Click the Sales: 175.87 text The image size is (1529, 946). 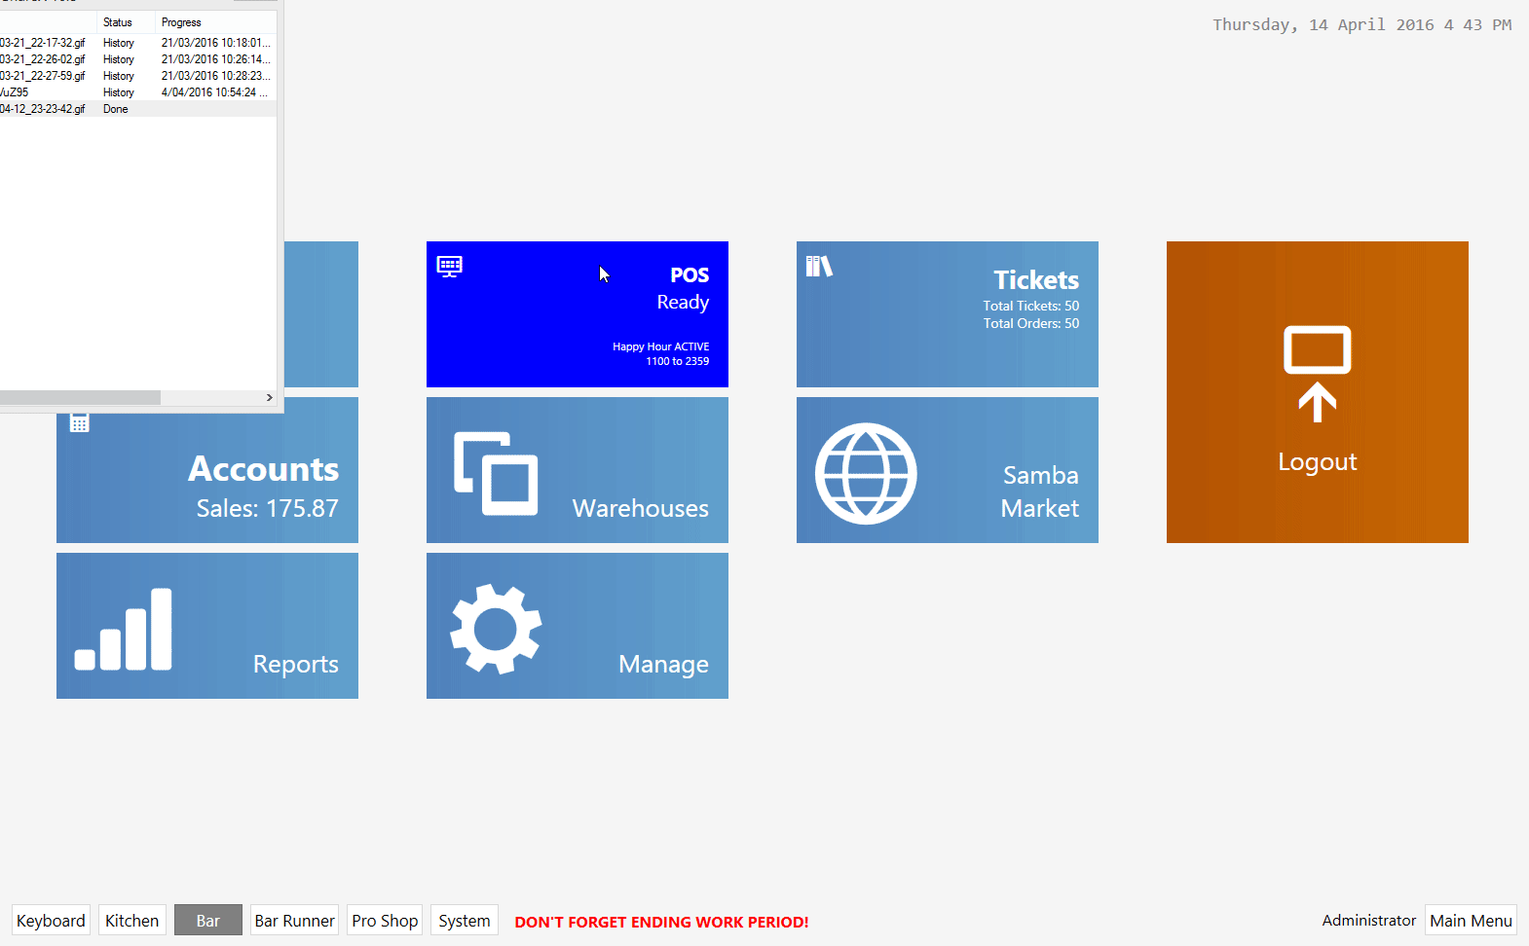click(268, 508)
